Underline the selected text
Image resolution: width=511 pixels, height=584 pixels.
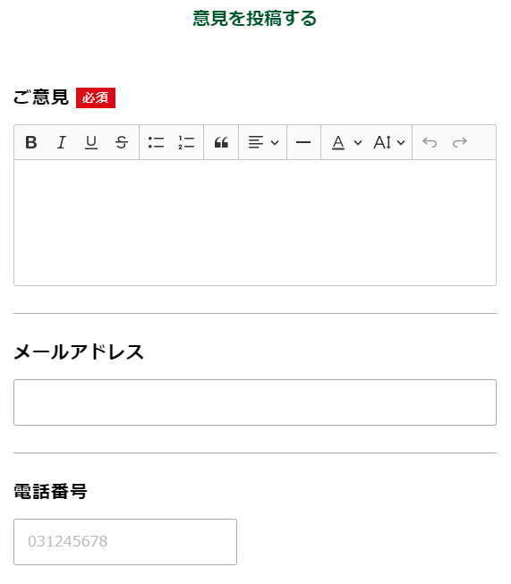(x=91, y=142)
